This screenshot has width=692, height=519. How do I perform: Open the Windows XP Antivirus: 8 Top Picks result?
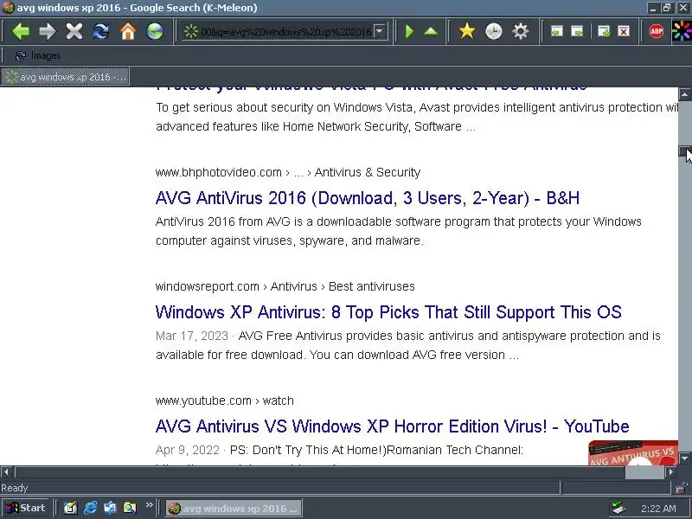[388, 312]
